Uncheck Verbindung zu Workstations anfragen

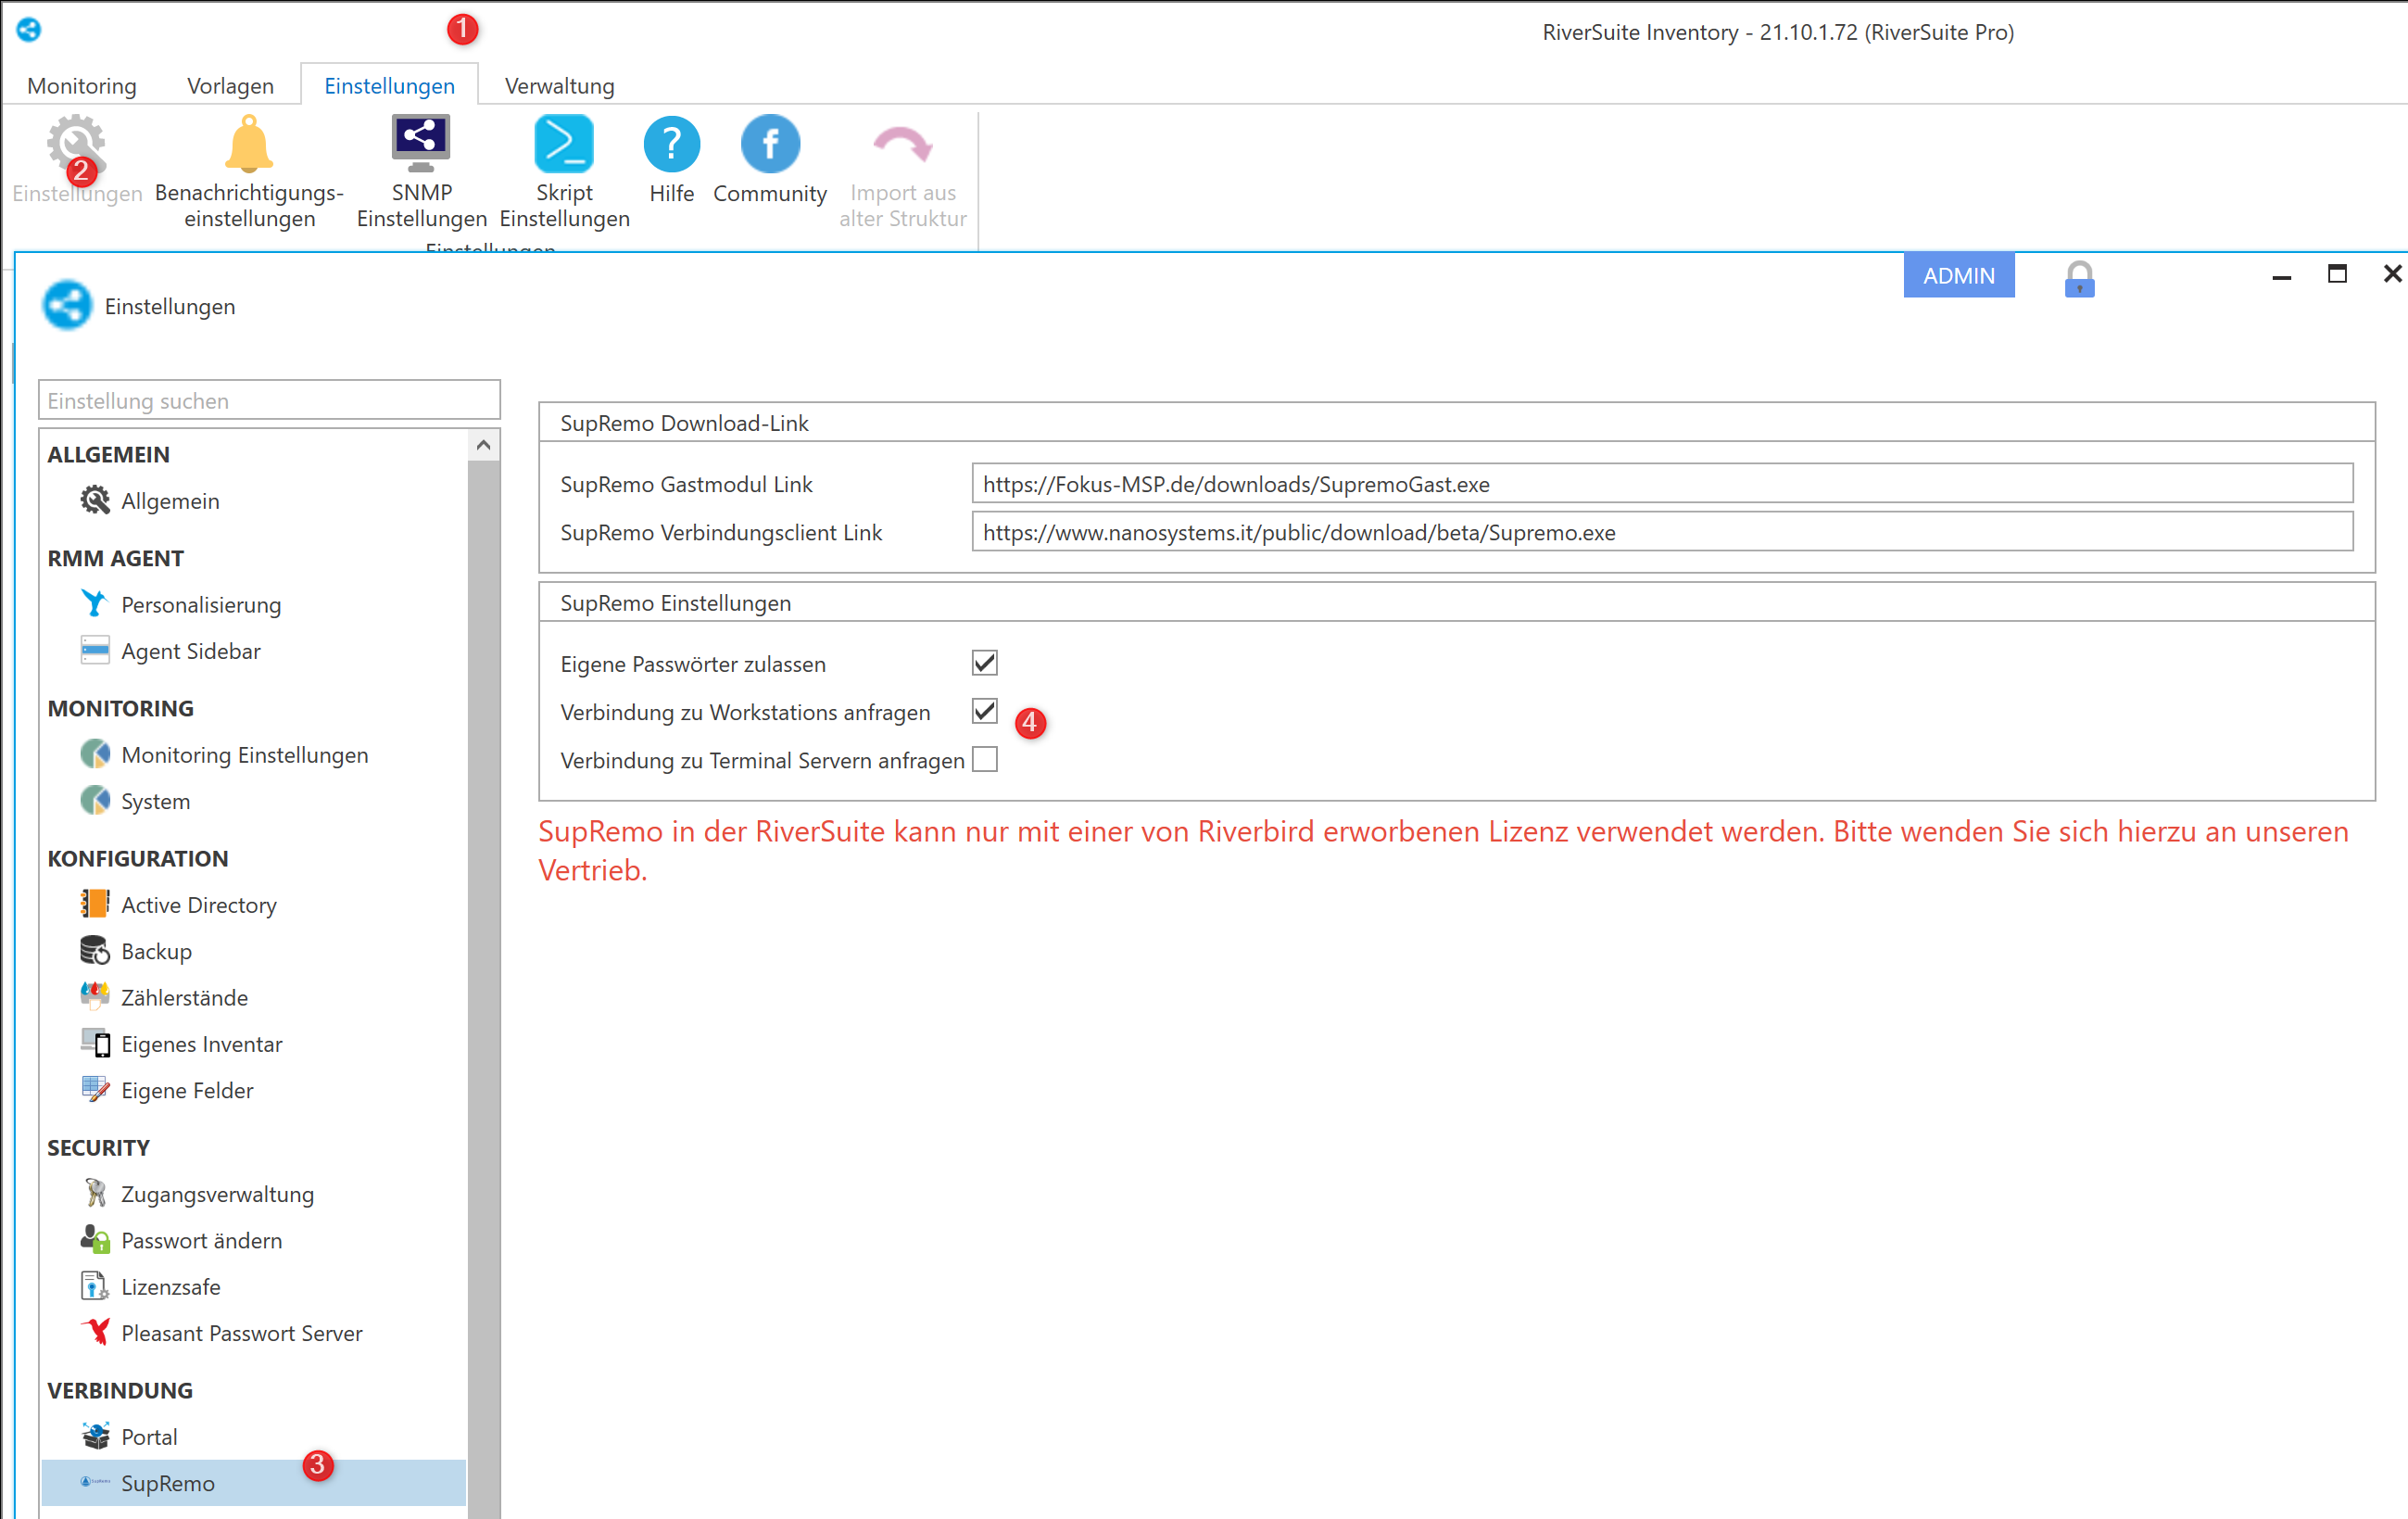pos(984,711)
